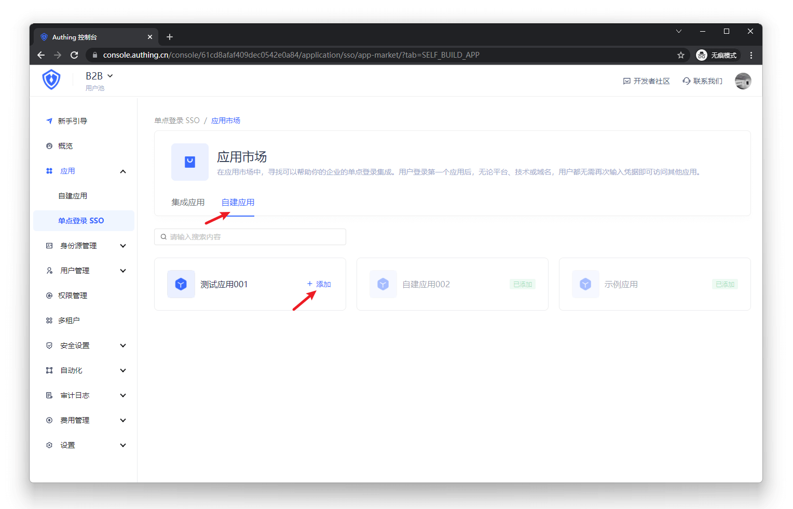Close the Authing 控制台 tab
The image size is (793, 509).
[x=150, y=37]
